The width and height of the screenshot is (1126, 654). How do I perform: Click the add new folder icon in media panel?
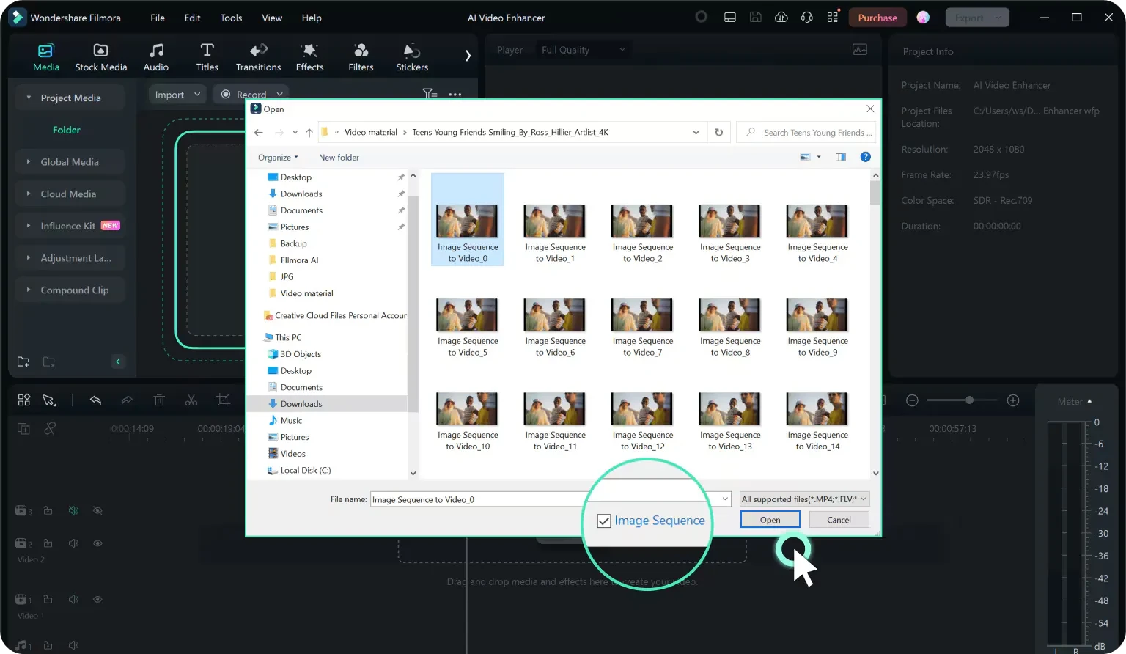[23, 361]
